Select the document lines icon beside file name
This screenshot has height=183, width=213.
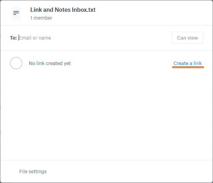pos(16,13)
